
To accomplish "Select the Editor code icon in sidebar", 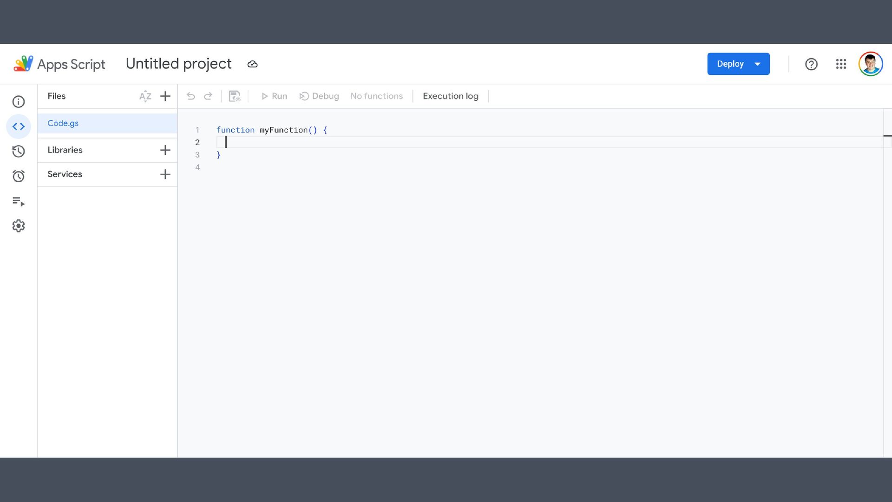I will (19, 126).
